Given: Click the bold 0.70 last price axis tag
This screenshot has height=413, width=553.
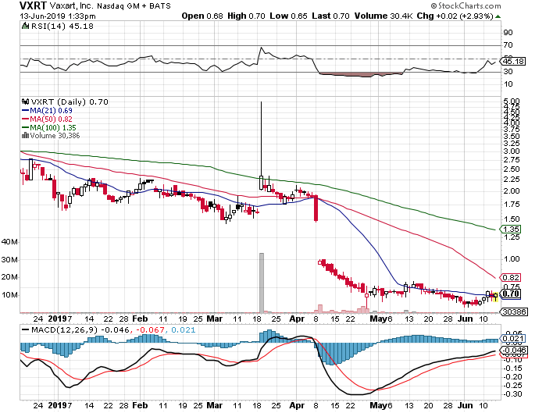Looking at the screenshot, I should [x=510, y=294].
